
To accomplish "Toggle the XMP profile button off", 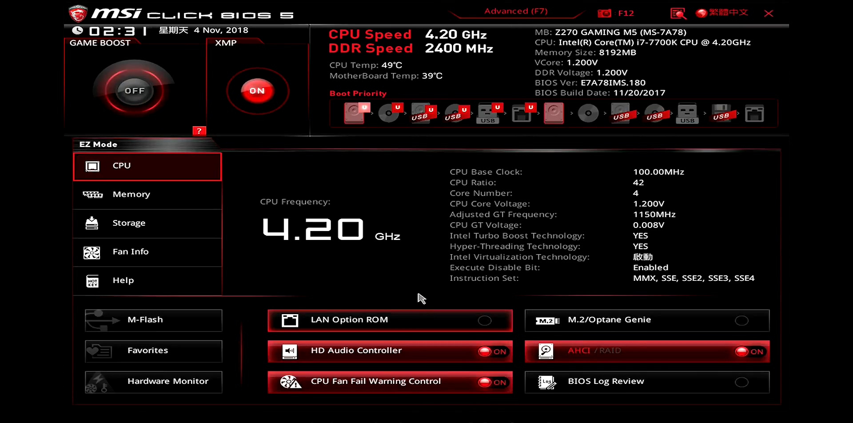I will [257, 91].
